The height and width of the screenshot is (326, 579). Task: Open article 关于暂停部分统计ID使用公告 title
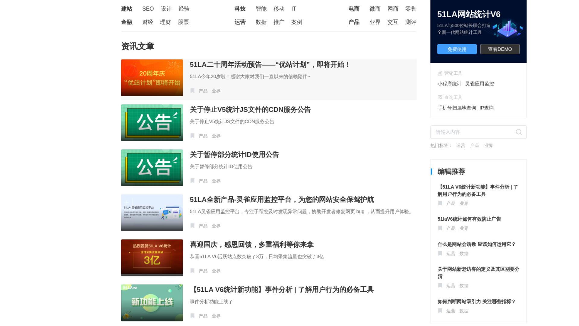coord(234,155)
